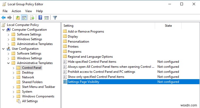Open the File menu
The height and width of the screenshot is (108, 200).
[x=5, y=11]
